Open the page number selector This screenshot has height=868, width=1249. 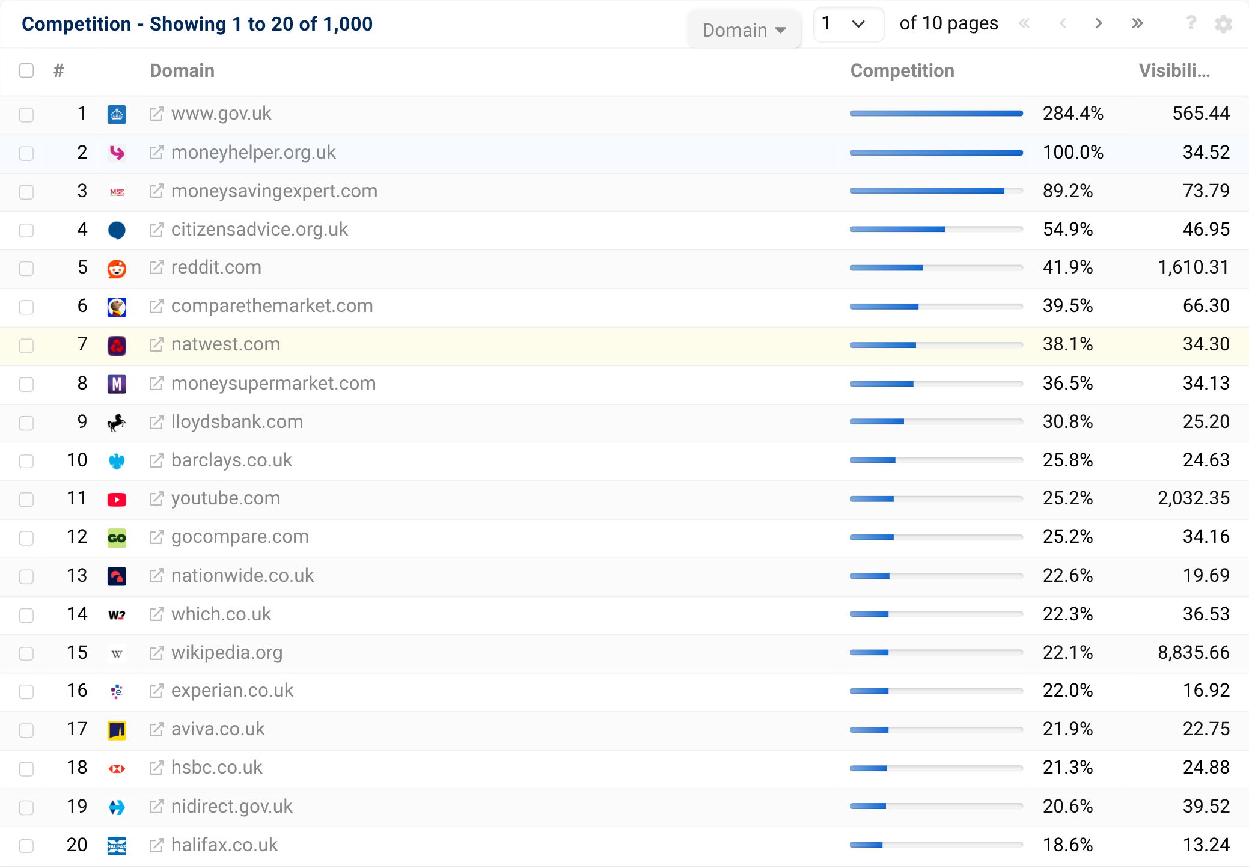(848, 24)
